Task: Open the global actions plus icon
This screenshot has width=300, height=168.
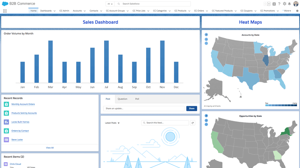Action: [x=274, y=4]
